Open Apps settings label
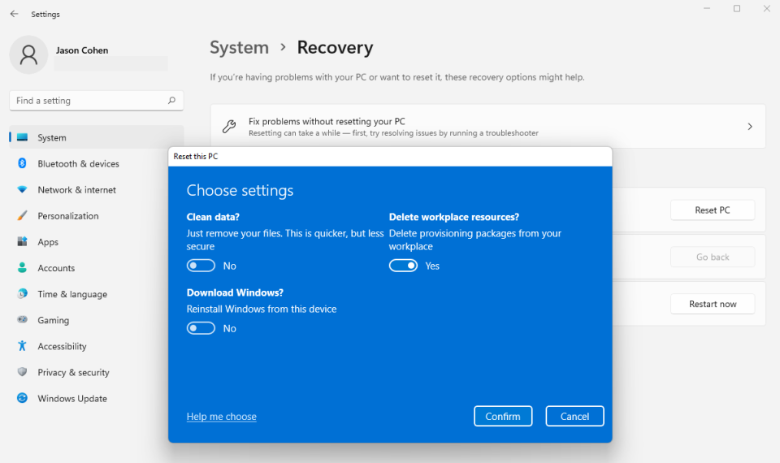Viewport: 780px width, 463px height. click(x=48, y=242)
